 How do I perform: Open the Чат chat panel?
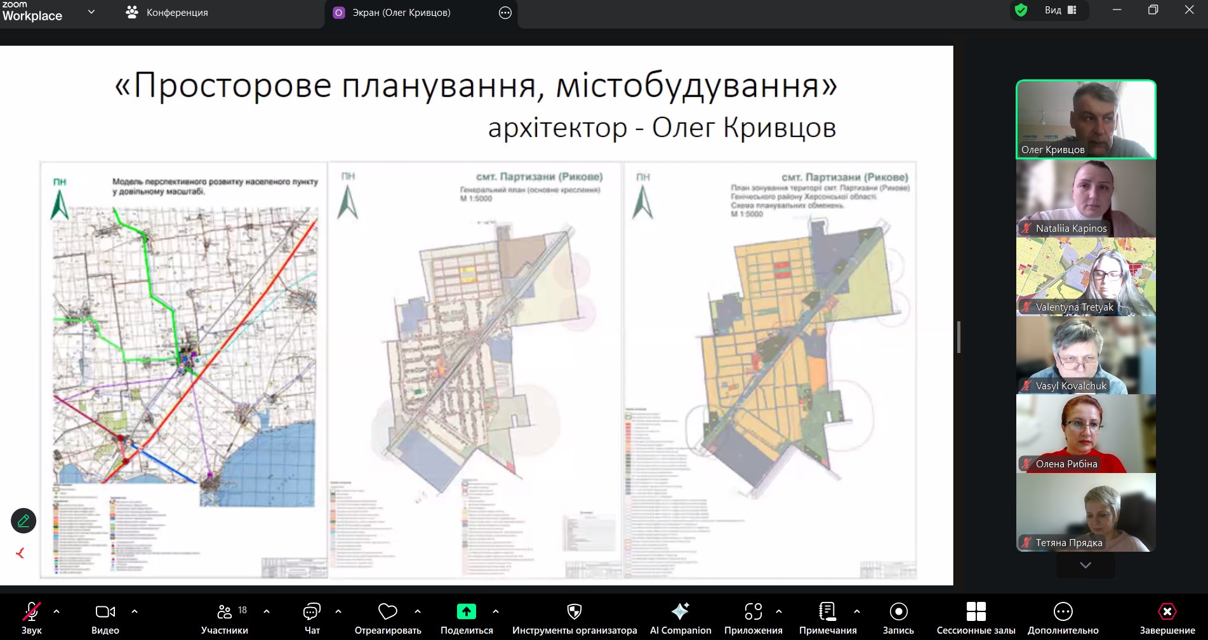(x=312, y=618)
